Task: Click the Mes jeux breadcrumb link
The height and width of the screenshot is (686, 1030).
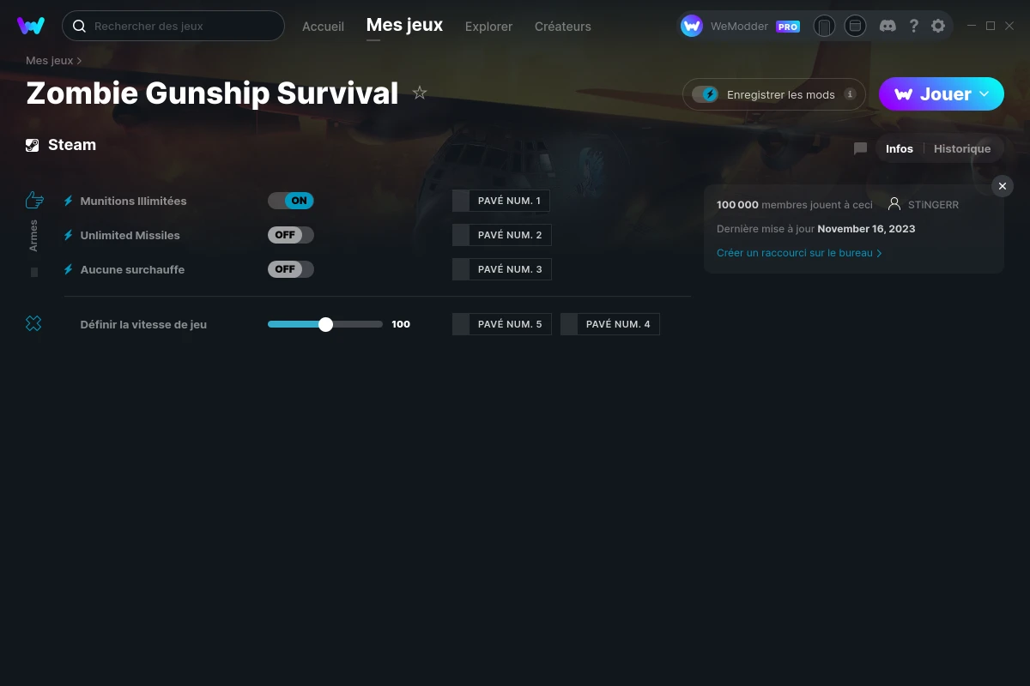Action: [50, 61]
